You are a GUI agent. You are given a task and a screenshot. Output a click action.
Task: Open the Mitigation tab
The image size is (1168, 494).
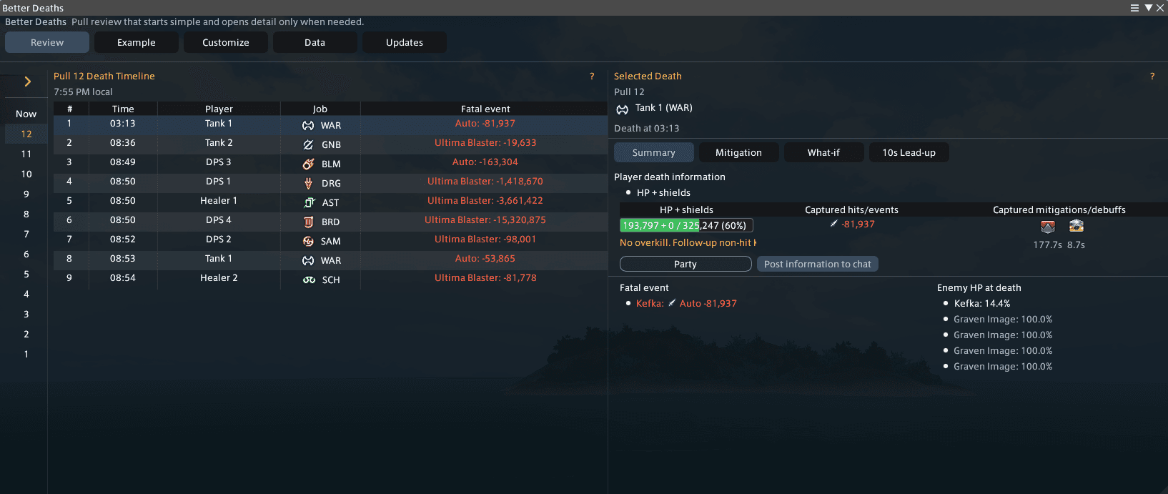[738, 152]
